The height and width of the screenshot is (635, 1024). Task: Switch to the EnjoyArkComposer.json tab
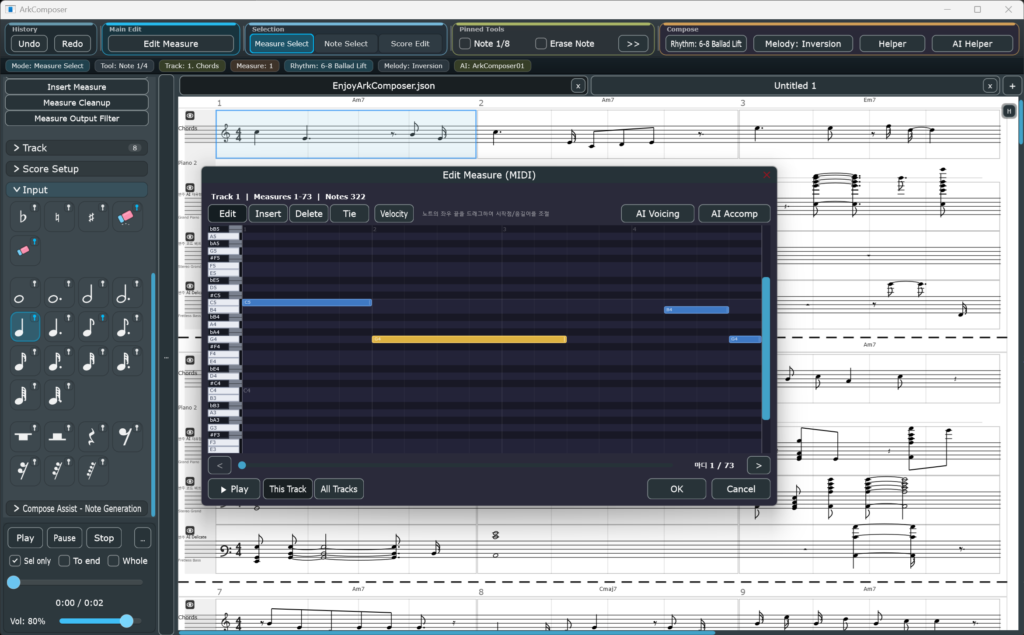click(x=383, y=86)
